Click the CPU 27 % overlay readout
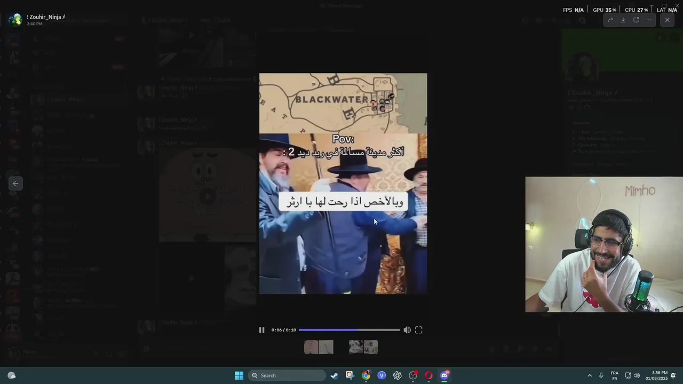 point(637,10)
